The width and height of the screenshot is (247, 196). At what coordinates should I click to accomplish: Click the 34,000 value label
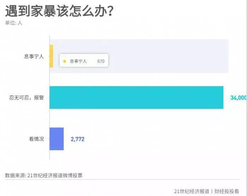point(239,98)
